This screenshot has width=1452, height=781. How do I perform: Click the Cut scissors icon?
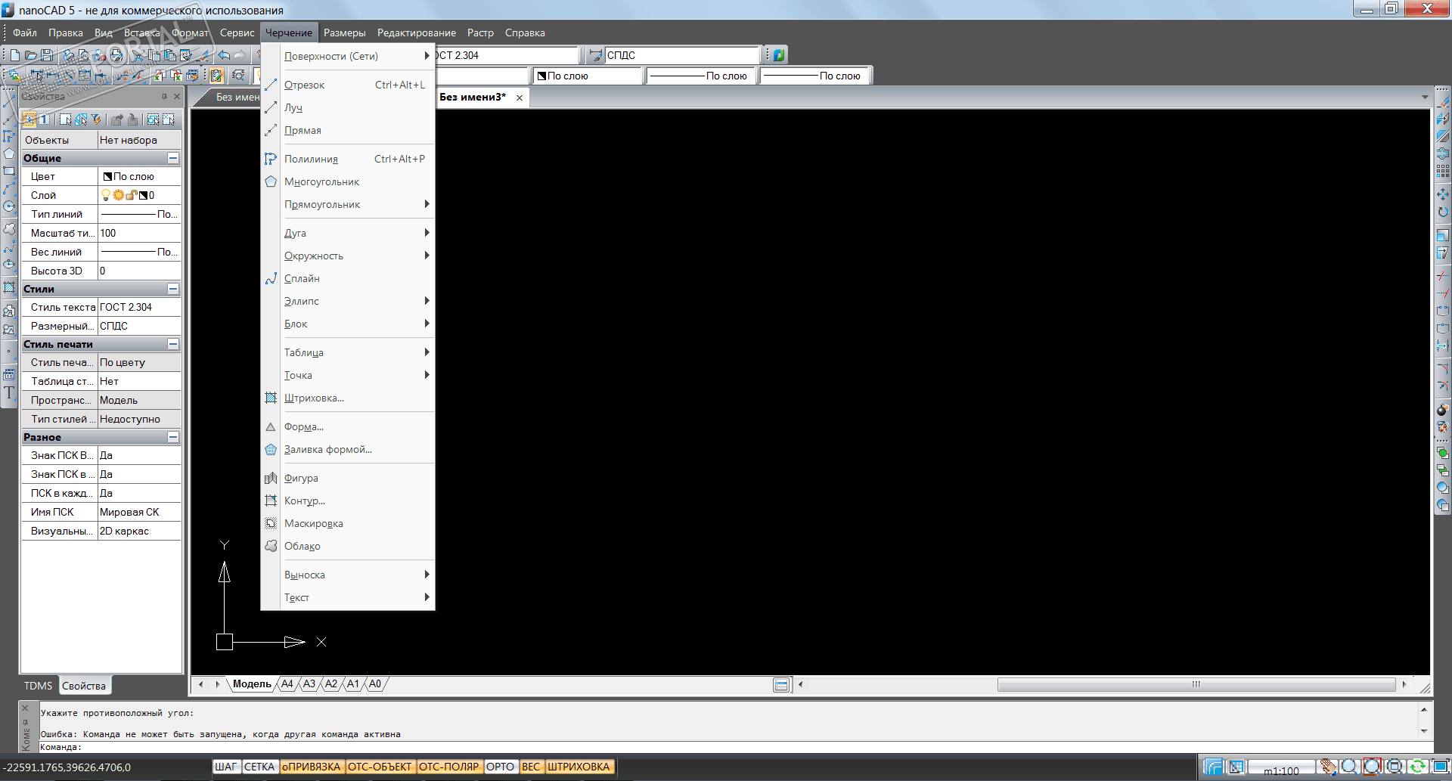tap(138, 55)
